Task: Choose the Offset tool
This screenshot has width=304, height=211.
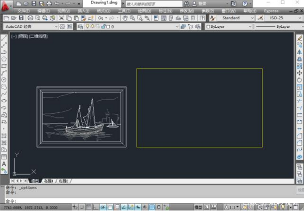Action: point(299,59)
